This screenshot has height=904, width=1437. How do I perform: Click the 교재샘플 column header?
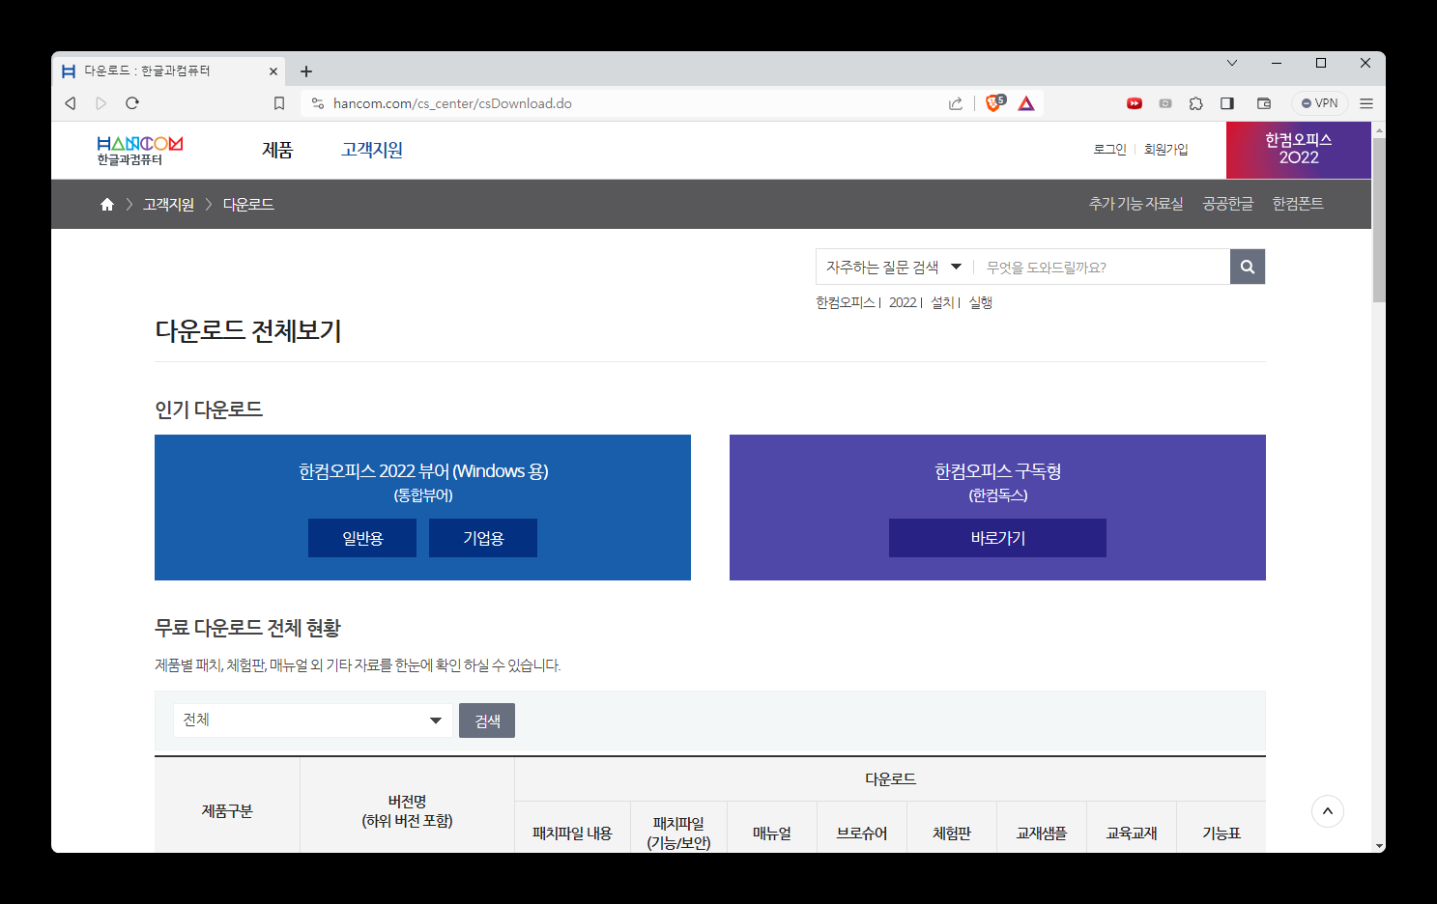1042,833
